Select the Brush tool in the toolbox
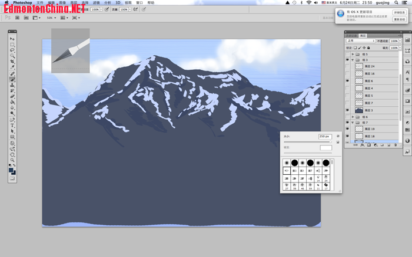This screenshot has width=412, height=257. [x=12, y=79]
